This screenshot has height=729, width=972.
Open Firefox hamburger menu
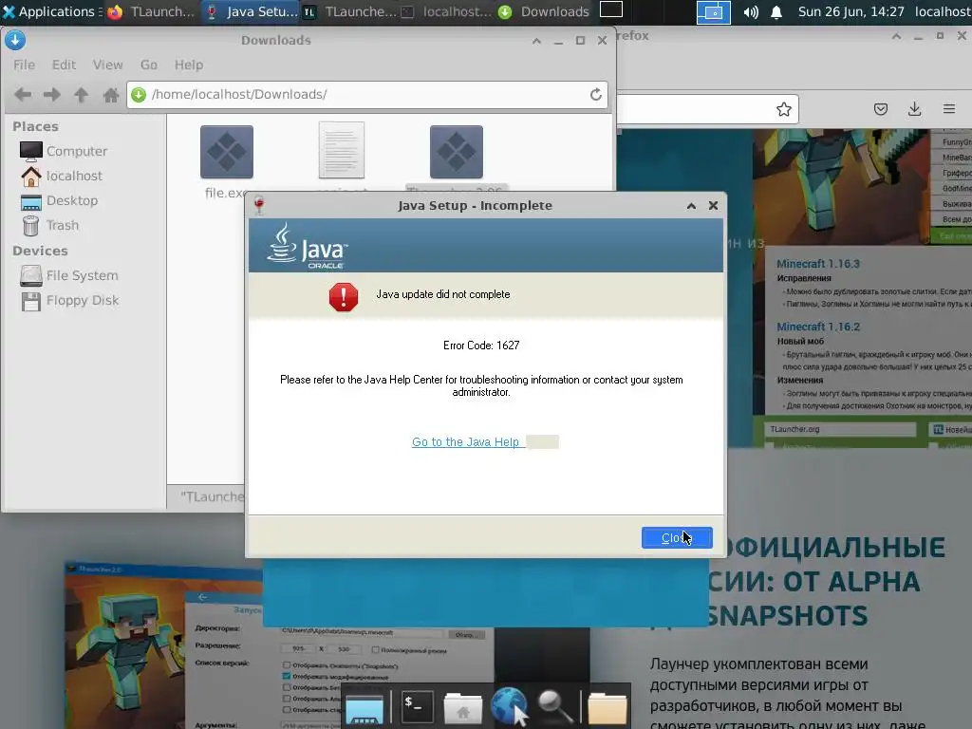click(949, 110)
